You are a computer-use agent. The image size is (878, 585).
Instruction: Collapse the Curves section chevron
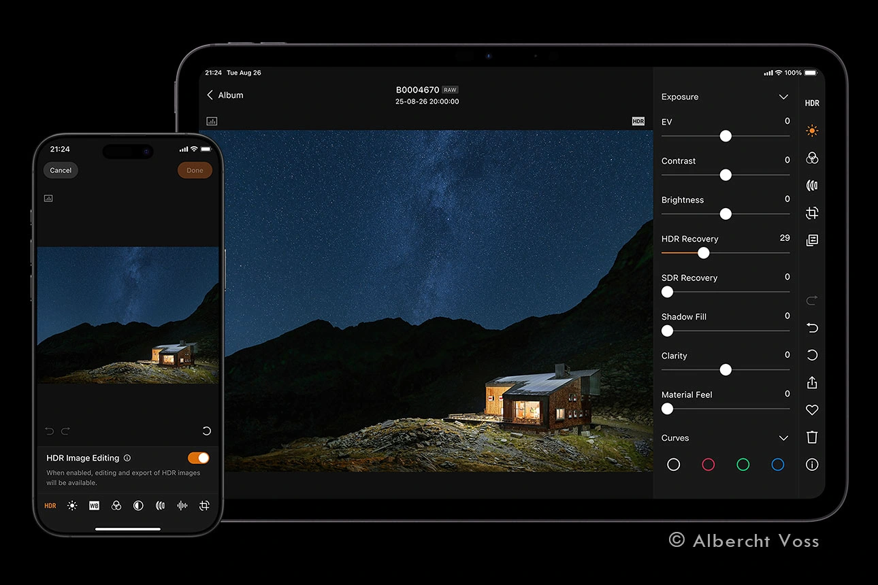[x=783, y=438]
